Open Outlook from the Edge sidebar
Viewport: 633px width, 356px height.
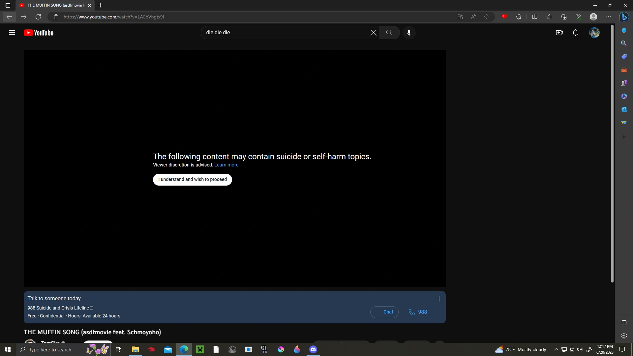click(624, 109)
